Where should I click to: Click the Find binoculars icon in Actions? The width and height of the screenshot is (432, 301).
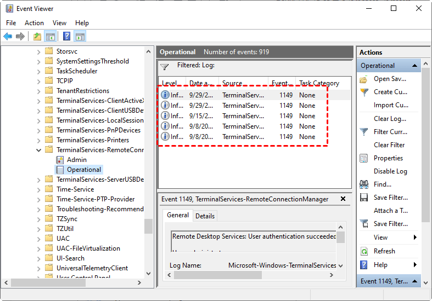pyautogui.click(x=364, y=184)
